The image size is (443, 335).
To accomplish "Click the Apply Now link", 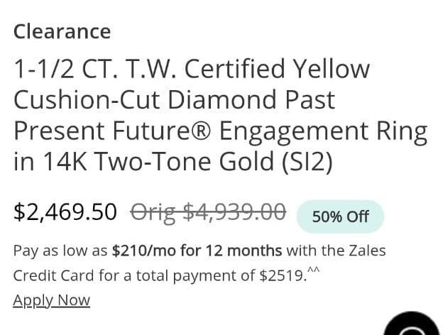I will (x=51, y=300).
